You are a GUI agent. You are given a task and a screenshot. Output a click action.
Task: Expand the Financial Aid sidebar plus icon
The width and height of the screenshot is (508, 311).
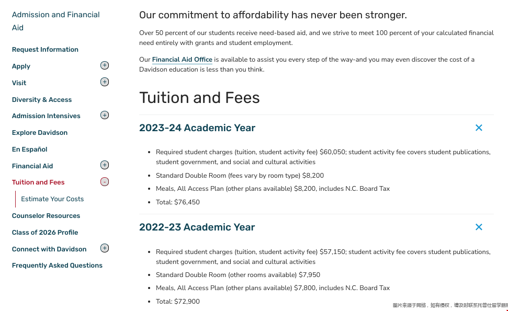coord(104,165)
